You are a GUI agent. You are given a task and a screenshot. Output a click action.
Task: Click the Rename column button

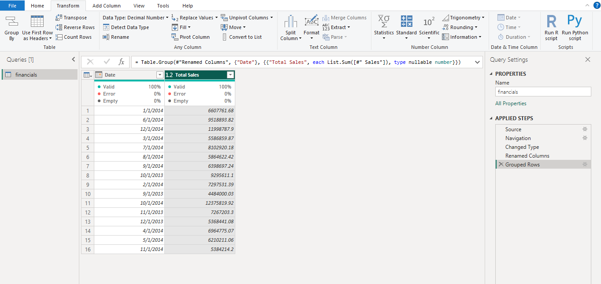point(116,37)
